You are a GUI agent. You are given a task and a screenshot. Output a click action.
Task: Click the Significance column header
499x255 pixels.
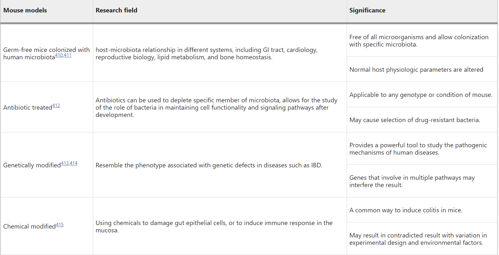367,11
